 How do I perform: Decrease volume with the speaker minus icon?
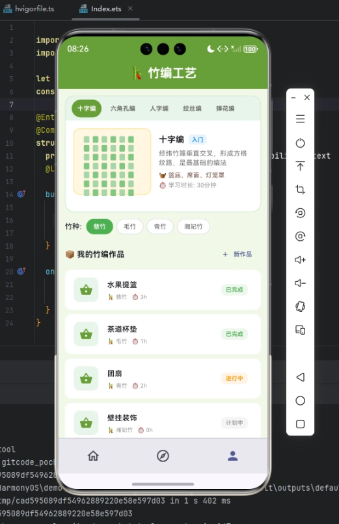(x=300, y=283)
